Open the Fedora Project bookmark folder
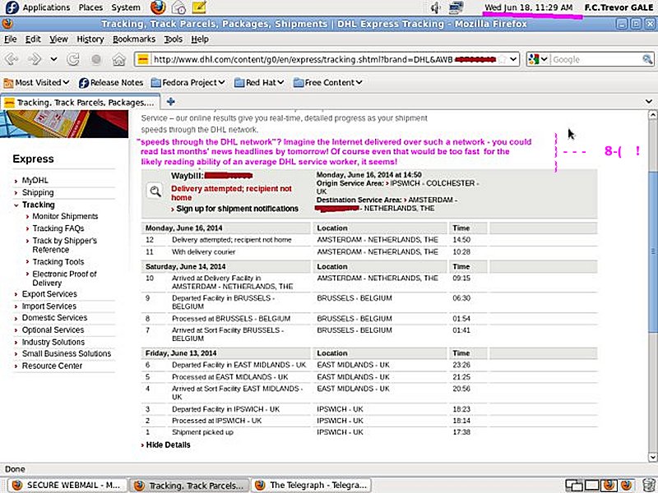658x493 pixels. (x=188, y=83)
